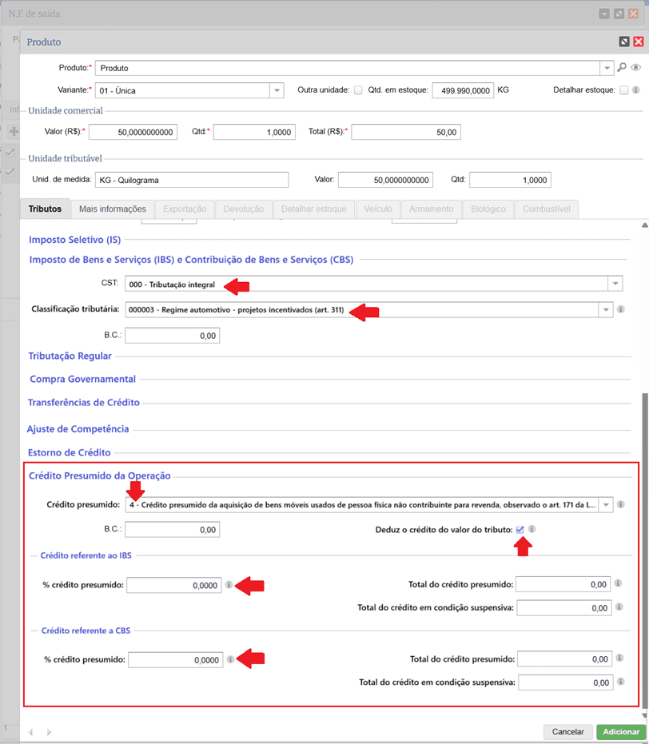Click info icon beside Deduz o crédito checkbox
The image size is (649, 744).
point(532,529)
